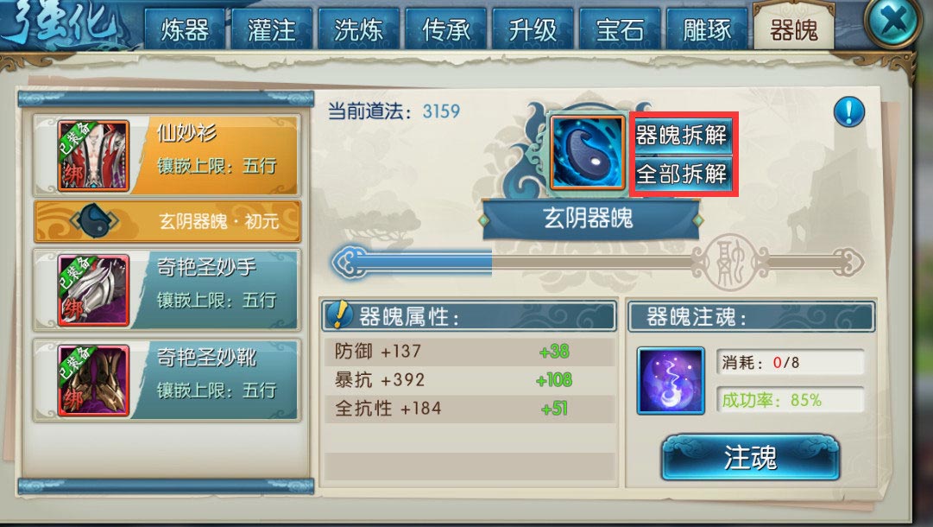The image size is (933, 527).
Task: Select the 雕琢 tab
Action: pos(706,29)
